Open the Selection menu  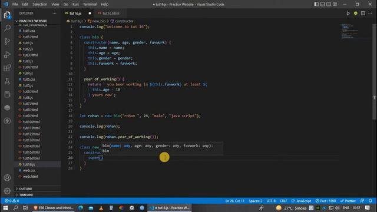[39, 4]
